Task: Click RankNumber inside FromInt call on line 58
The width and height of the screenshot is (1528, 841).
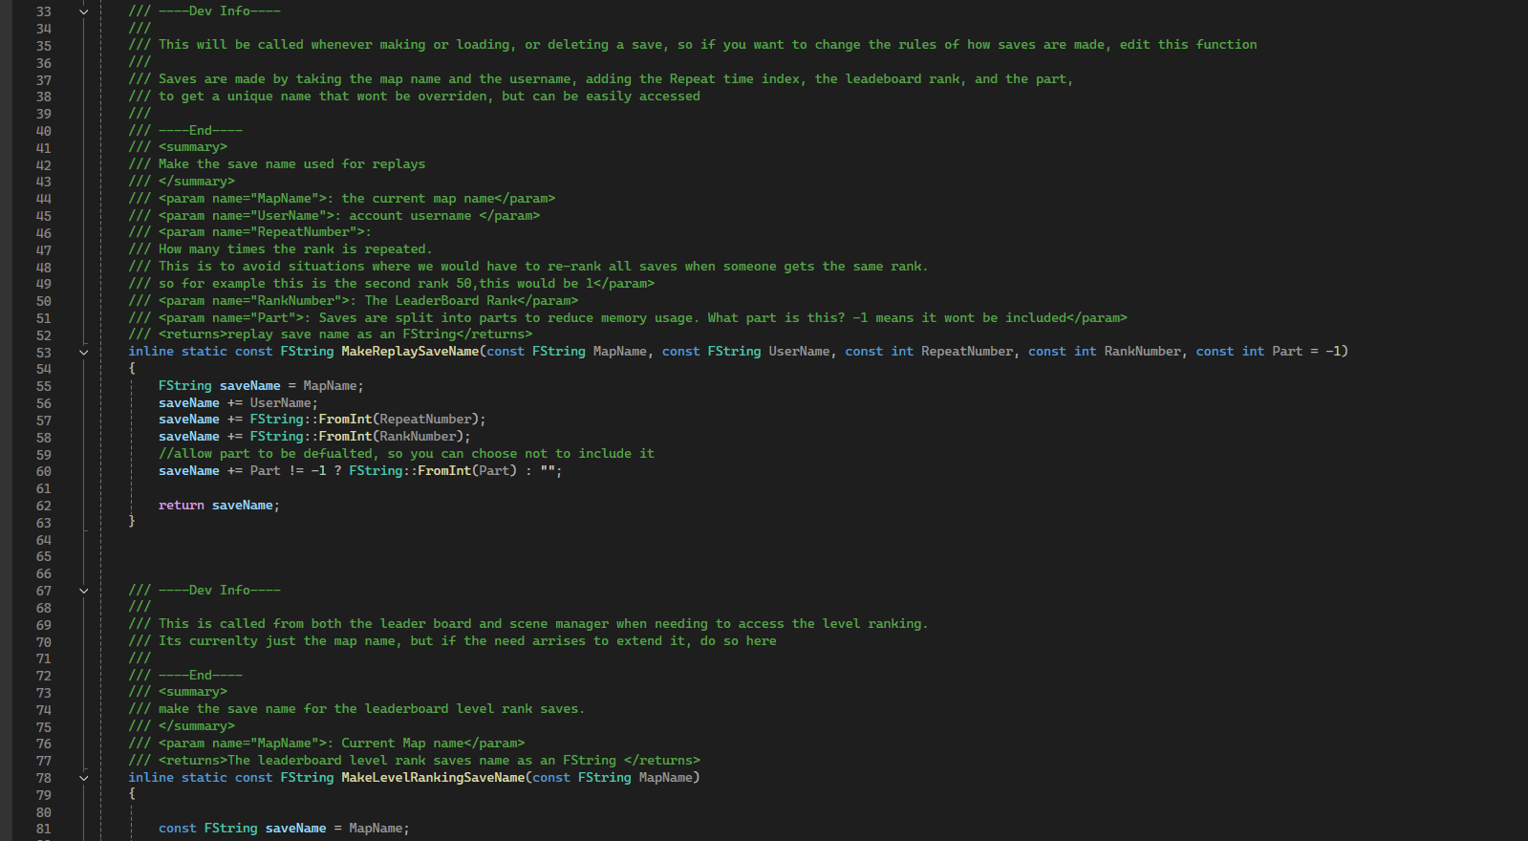Action: [x=418, y=437]
